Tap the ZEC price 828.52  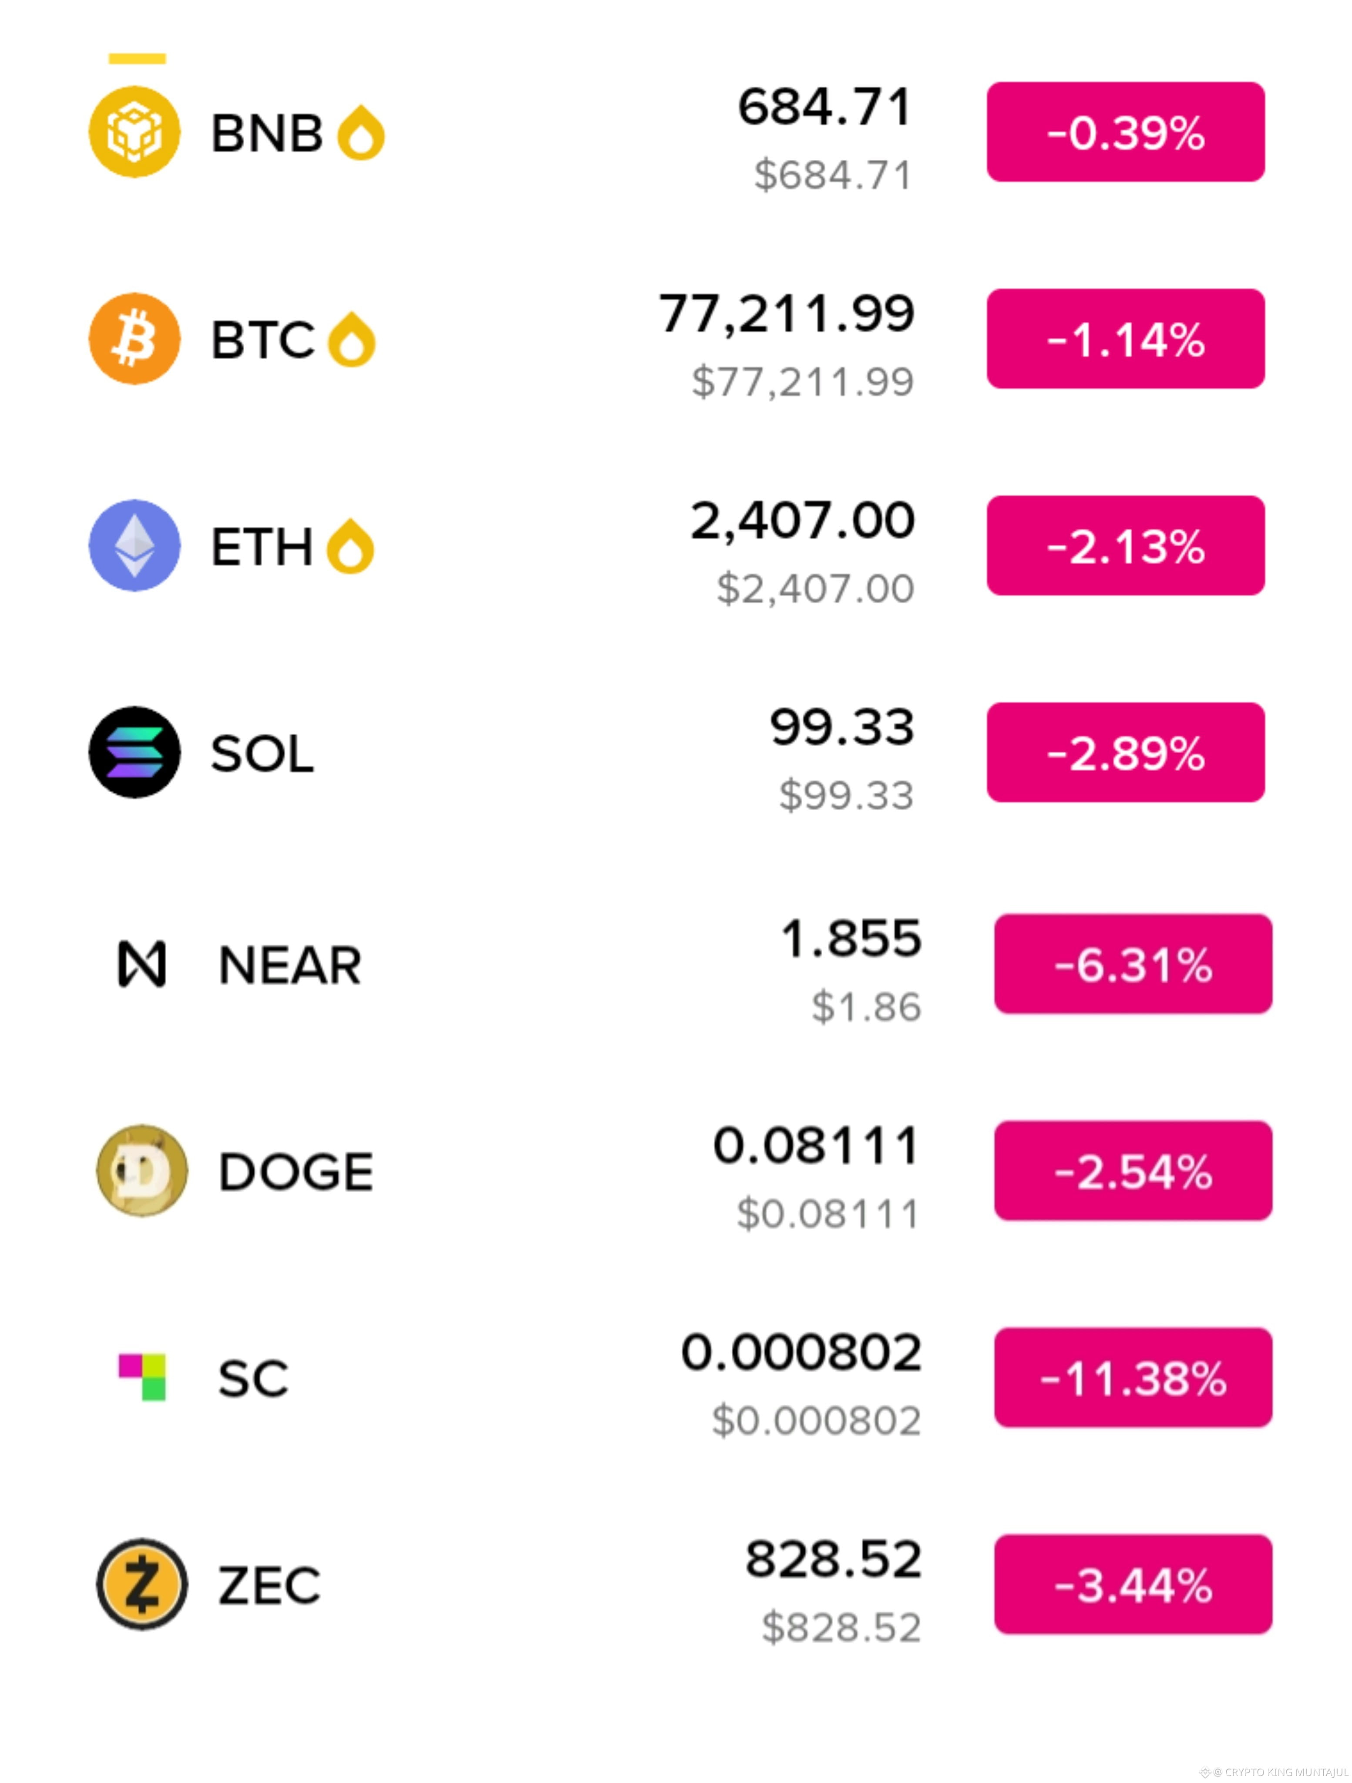click(834, 1559)
